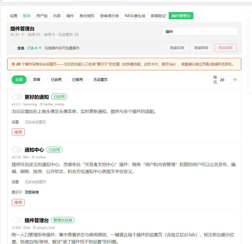Click the 已启用 badge beside 更好的通知
Screen dimensions: 252x244
pos(59,97)
